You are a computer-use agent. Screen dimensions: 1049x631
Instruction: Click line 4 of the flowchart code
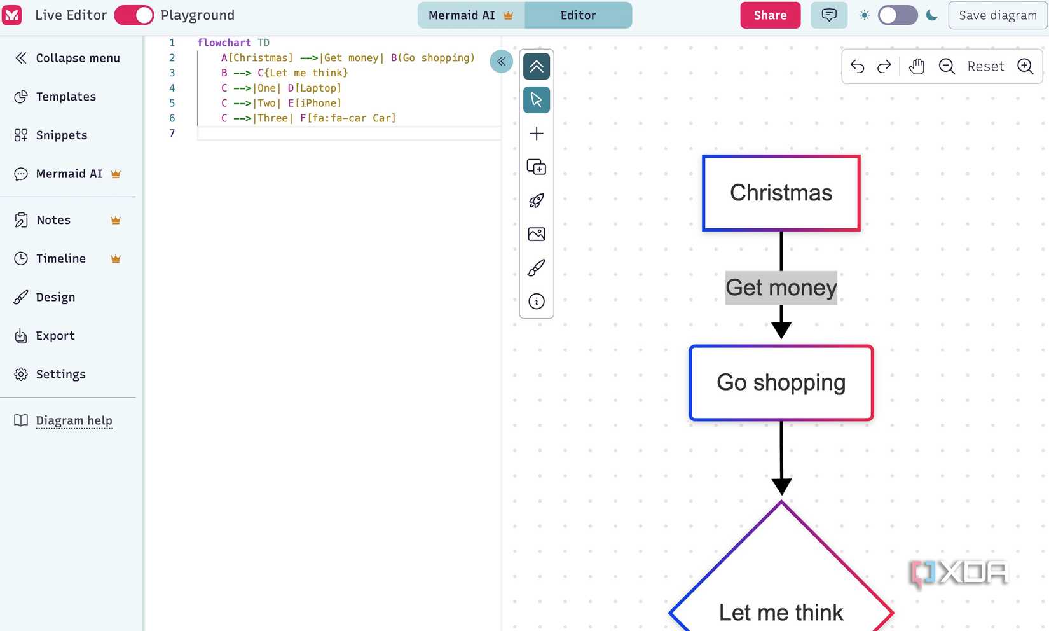(281, 88)
